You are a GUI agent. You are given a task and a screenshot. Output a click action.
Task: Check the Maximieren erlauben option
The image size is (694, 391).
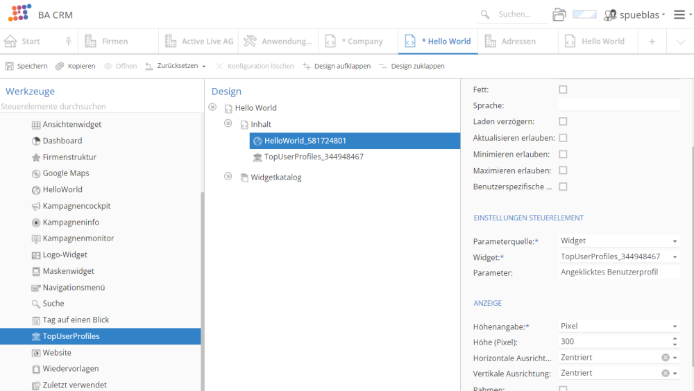(x=563, y=171)
